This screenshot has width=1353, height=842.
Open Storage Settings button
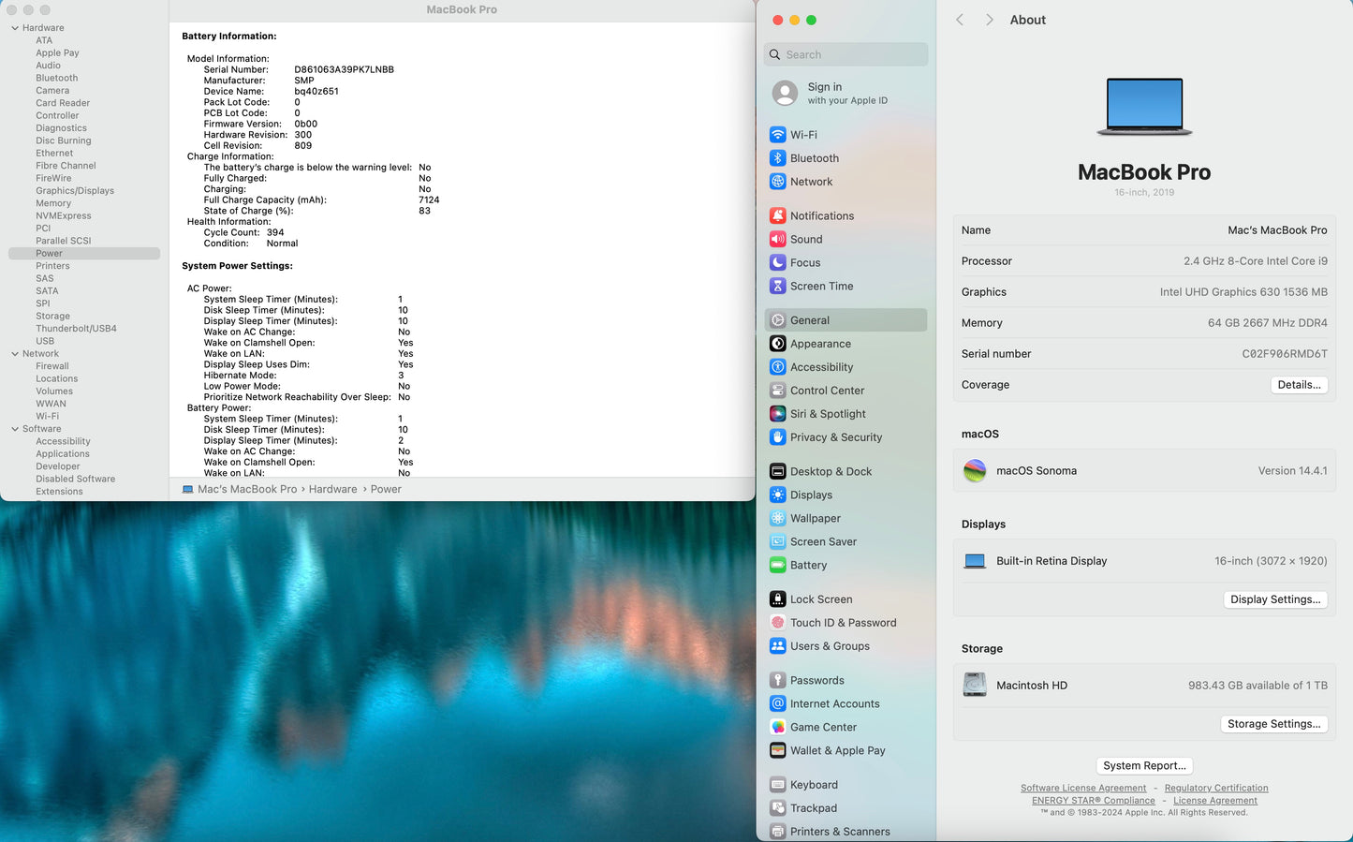pos(1273,724)
